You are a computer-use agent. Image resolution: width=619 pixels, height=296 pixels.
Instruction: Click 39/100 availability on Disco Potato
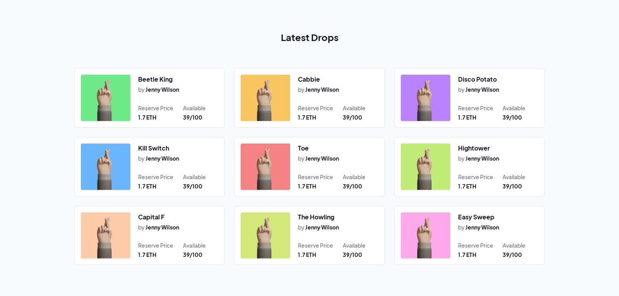[512, 118]
